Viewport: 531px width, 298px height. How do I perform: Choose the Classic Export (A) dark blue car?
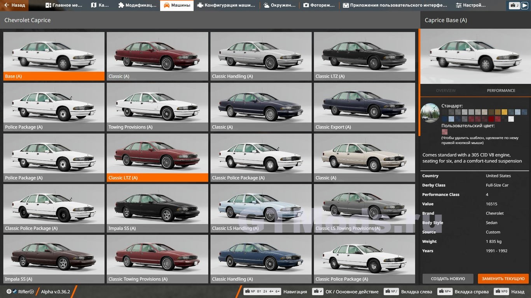[365, 107]
